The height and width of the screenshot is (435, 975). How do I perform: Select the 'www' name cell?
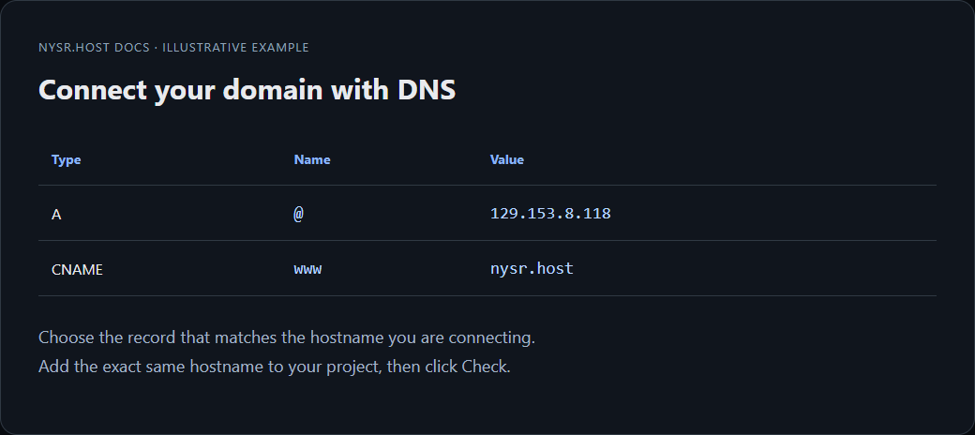[307, 269]
